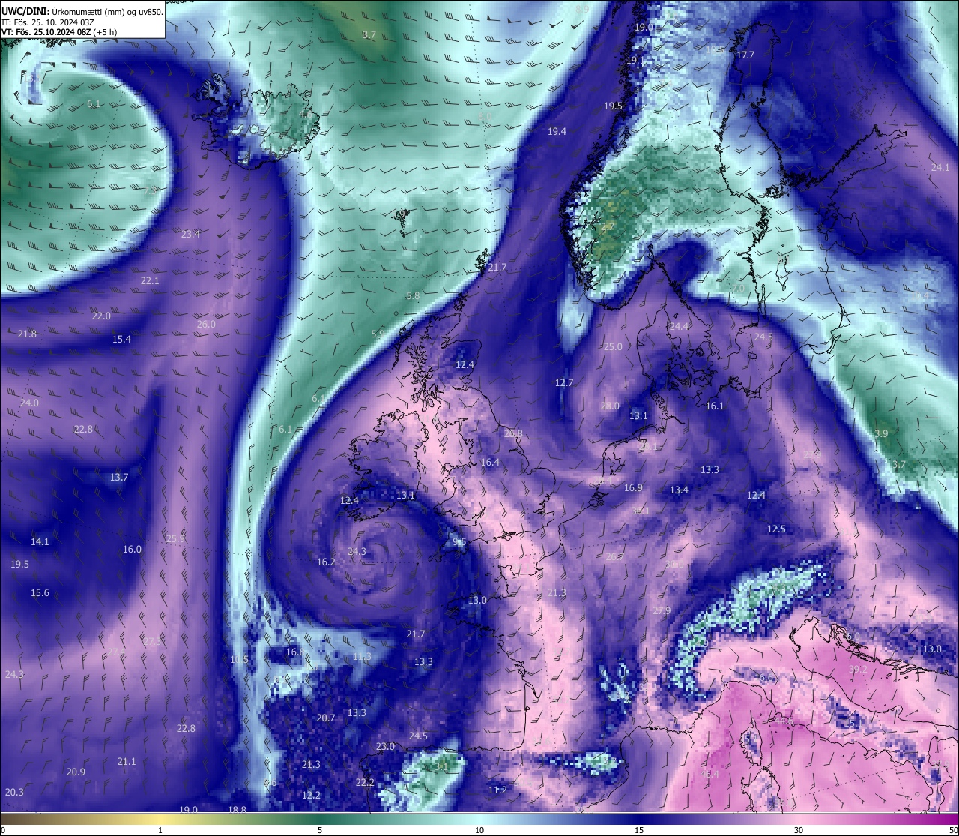Click the 25.0 value in the North Sea

tap(613, 346)
